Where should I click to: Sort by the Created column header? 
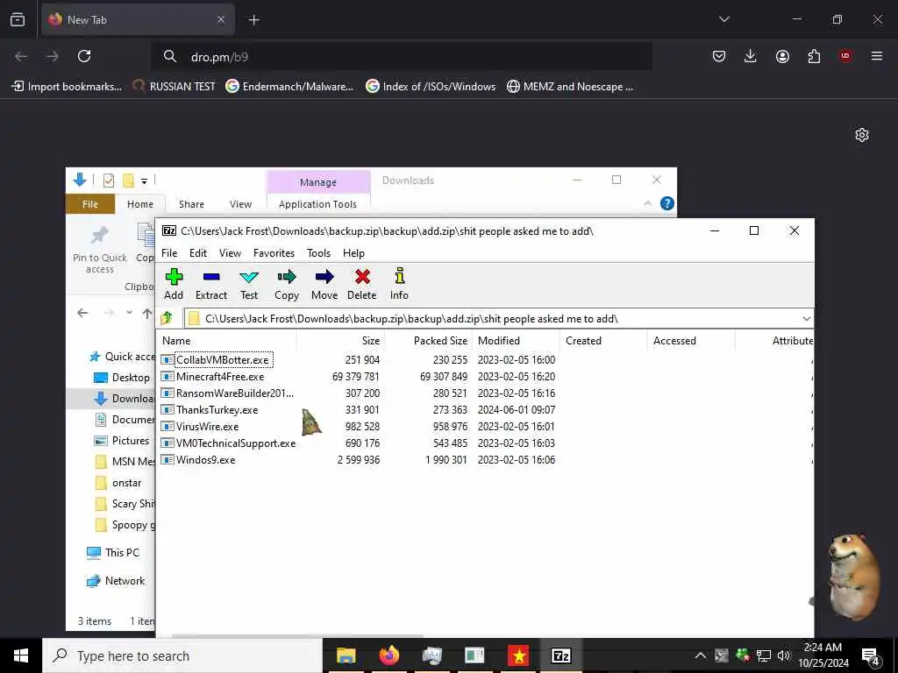[603, 341]
